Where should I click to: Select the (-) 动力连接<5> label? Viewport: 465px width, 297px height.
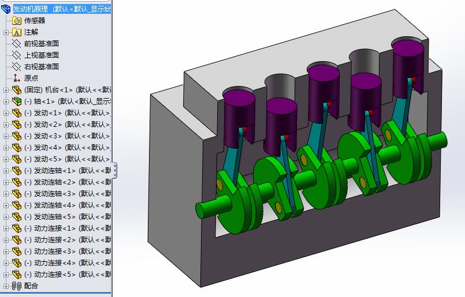coord(68,275)
